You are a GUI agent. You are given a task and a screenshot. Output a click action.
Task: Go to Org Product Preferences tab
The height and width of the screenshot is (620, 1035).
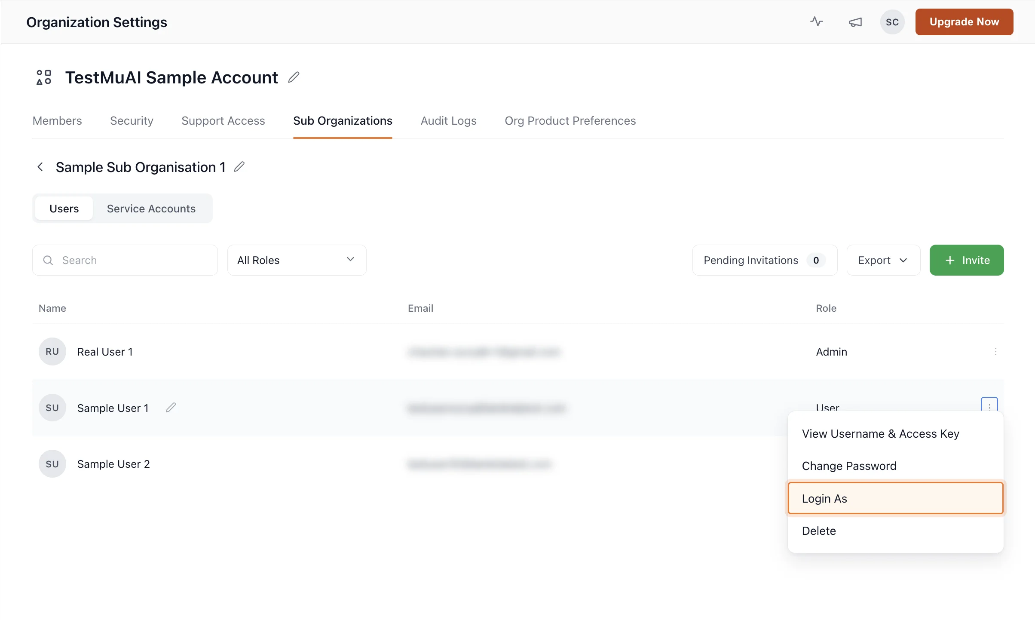[570, 121]
